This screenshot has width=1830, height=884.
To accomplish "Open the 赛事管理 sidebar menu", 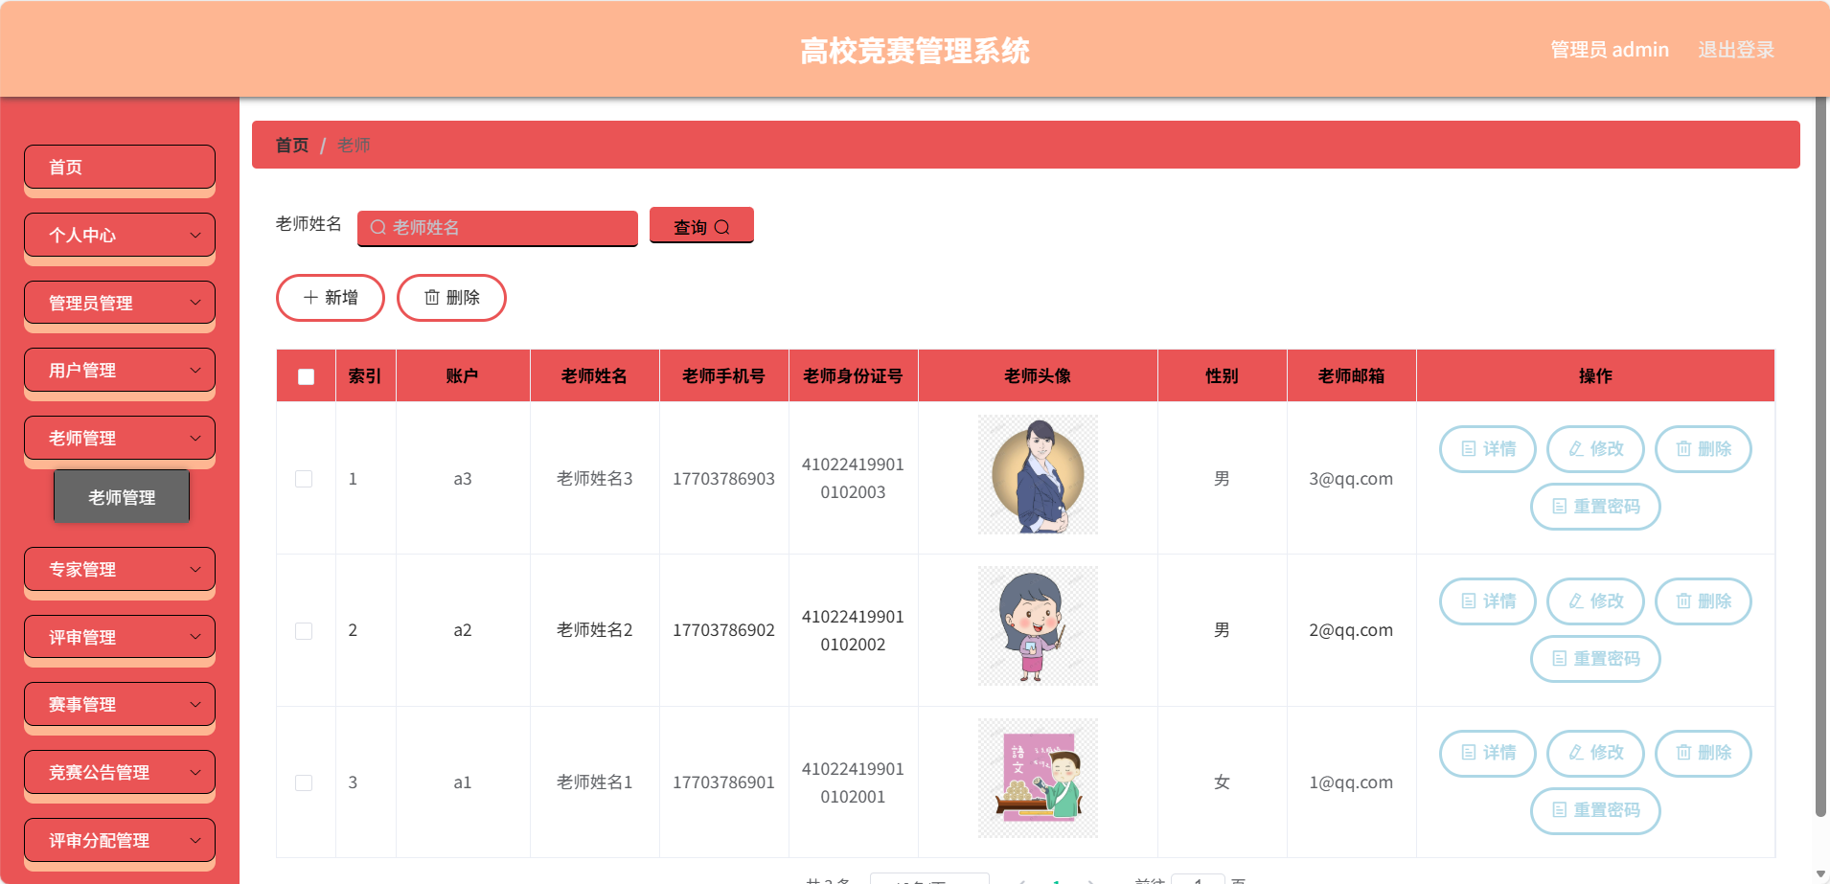I will click(120, 704).
